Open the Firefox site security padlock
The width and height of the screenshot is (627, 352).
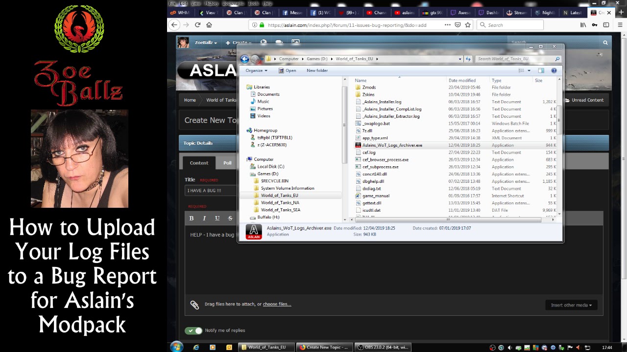[x=261, y=25]
